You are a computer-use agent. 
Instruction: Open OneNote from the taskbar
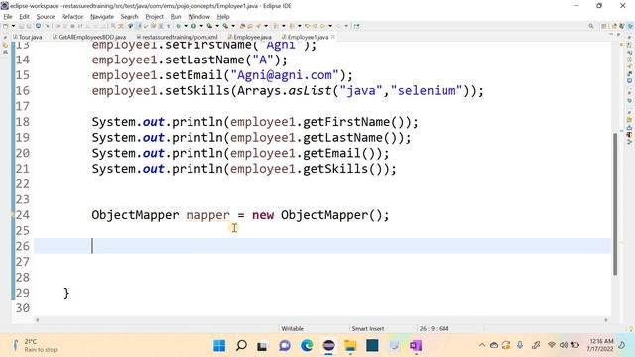[x=416, y=346]
